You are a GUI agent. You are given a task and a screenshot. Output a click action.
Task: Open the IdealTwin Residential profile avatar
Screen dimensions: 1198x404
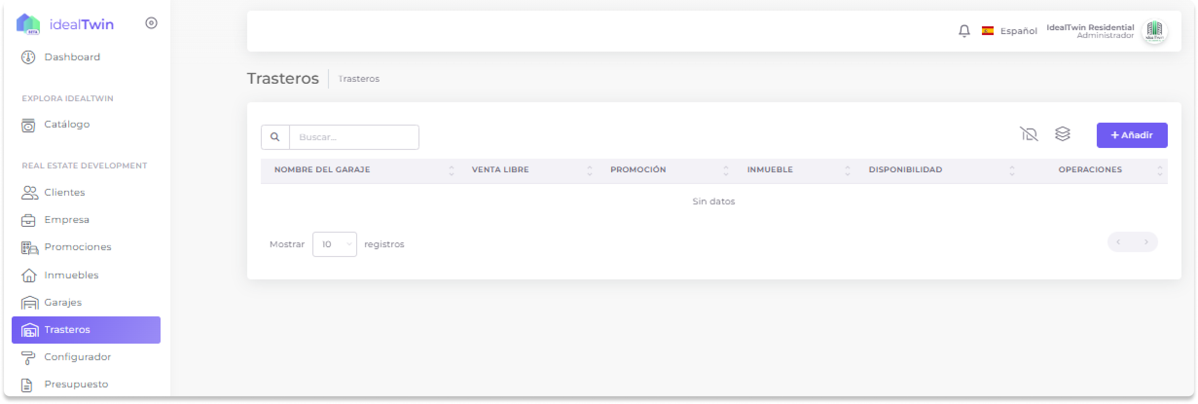[x=1154, y=32]
